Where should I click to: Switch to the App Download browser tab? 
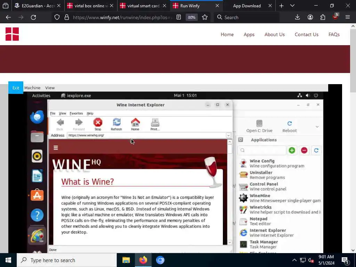pos(249,6)
